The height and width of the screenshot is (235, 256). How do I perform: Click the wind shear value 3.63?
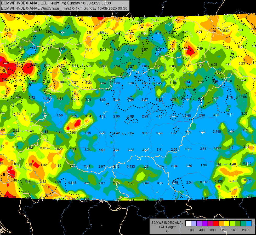click(130, 50)
